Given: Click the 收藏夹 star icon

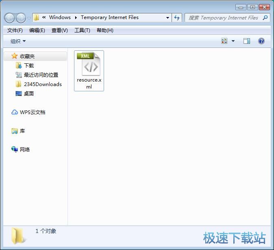Looking at the screenshot, I should coord(14,56).
